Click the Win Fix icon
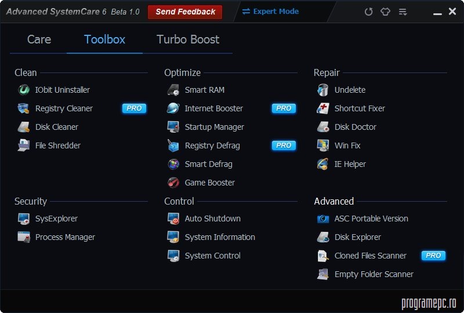The width and height of the screenshot is (464, 313). [x=323, y=145]
